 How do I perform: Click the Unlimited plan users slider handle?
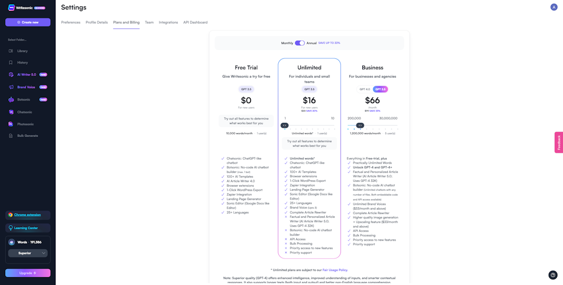click(285, 125)
